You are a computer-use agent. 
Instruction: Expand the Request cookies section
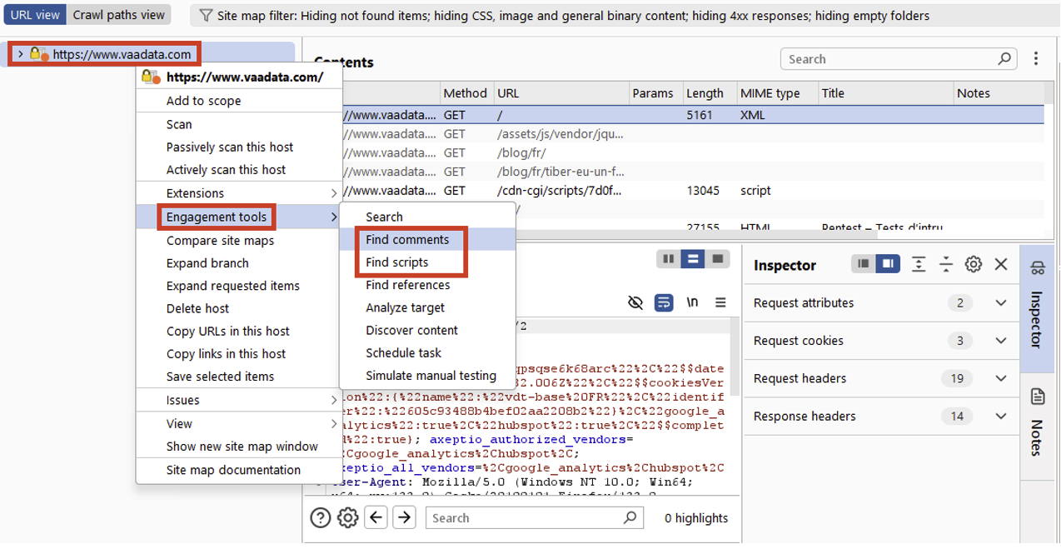click(x=1001, y=341)
